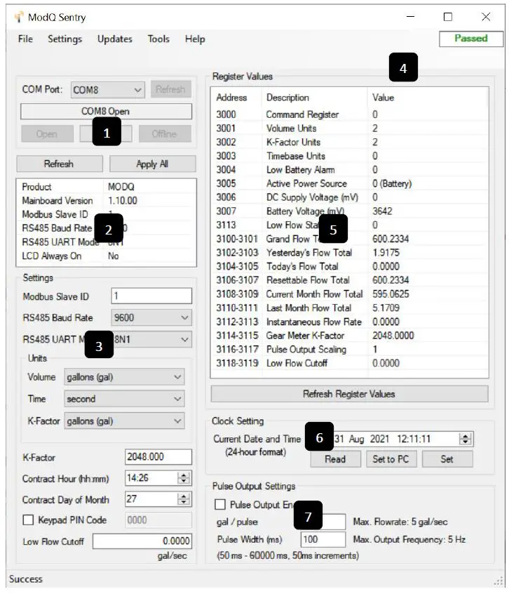Screen dimensions: 509x594
Task: Click the Contract Hour spinner arrows
Action: (184, 478)
